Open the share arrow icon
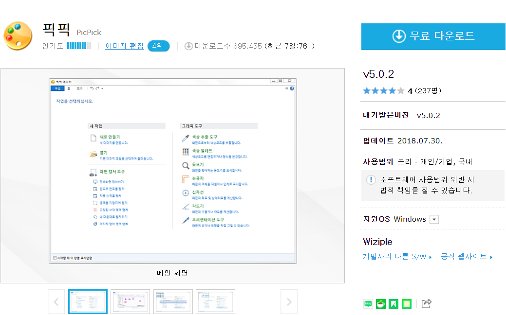The height and width of the screenshot is (315, 506). pyautogui.click(x=426, y=303)
